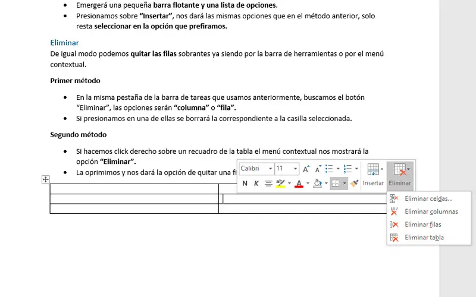The height and width of the screenshot is (297, 476).
Task: Click the table move handle icon
Action: click(46, 179)
